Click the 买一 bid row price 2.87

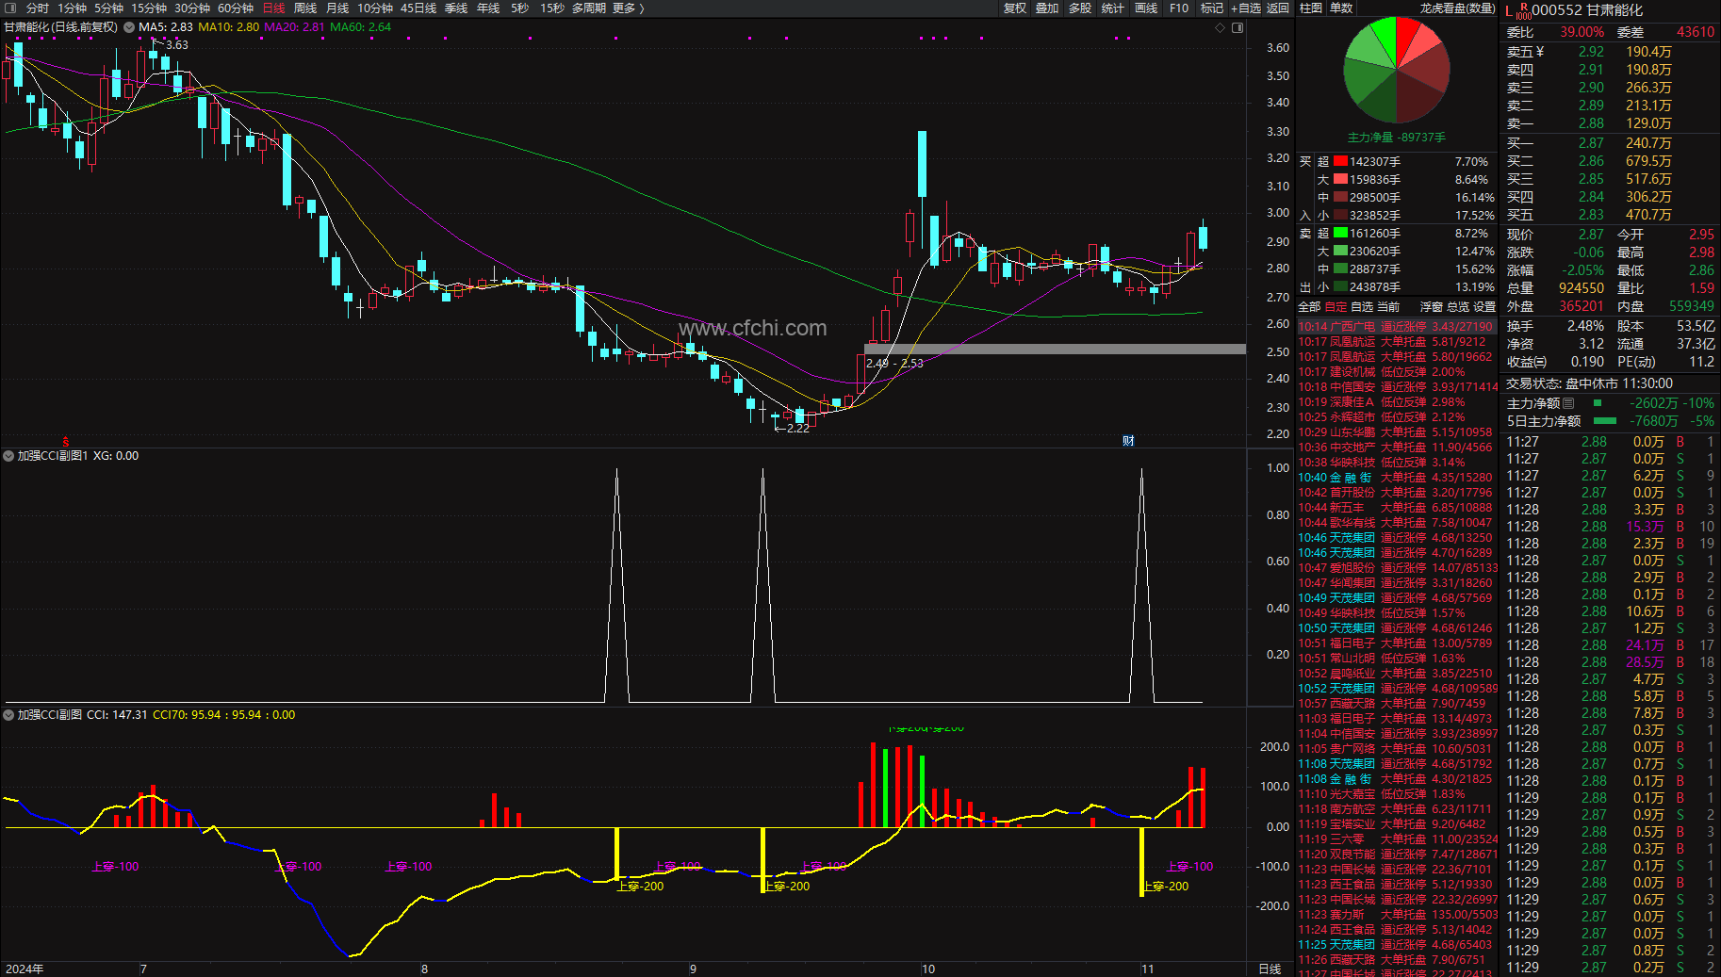1591,143
